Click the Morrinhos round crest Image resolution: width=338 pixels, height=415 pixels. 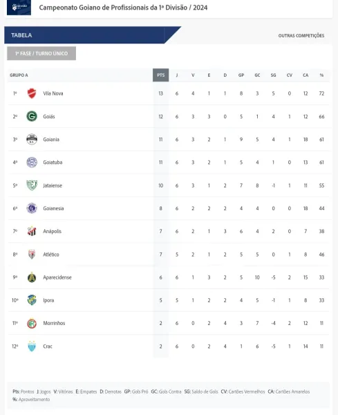click(x=32, y=323)
